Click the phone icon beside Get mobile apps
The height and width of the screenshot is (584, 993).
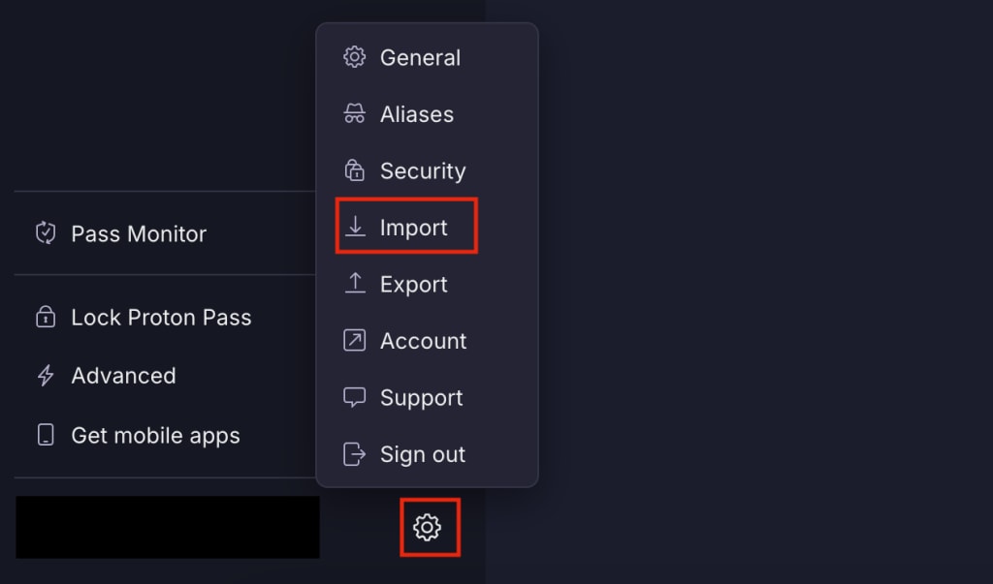tap(46, 435)
